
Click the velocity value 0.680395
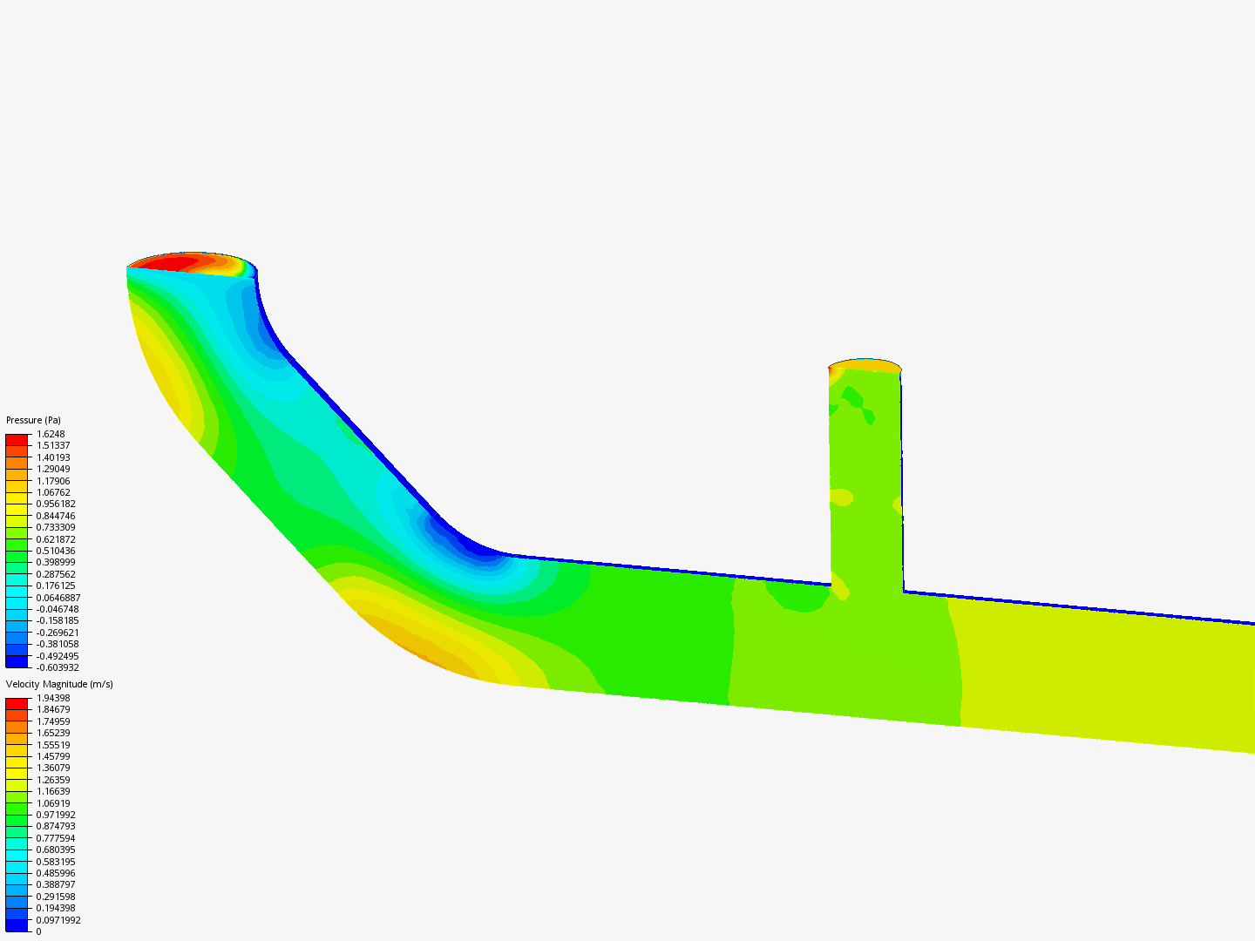tap(56, 850)
